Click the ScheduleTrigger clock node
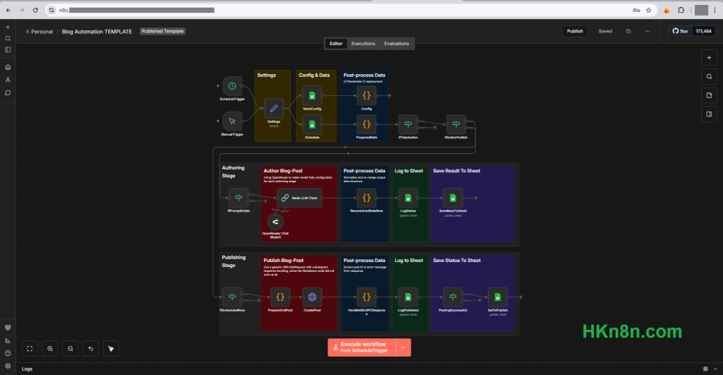The height and width of the screenshot is (375, 723). point(232,86)
